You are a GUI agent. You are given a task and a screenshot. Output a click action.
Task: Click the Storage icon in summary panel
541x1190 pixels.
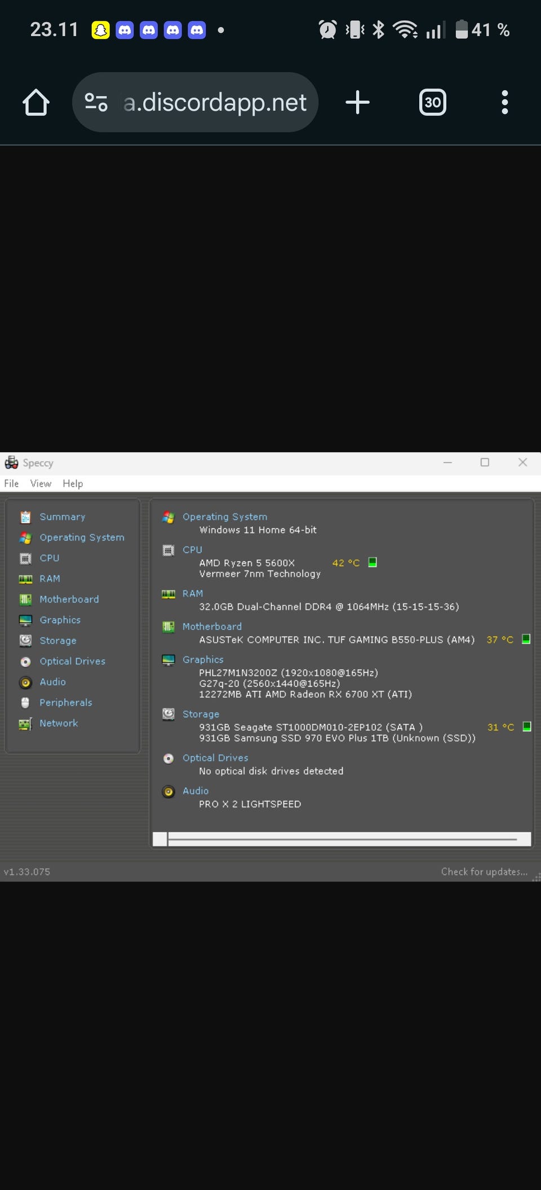click(x=168, y=714)
